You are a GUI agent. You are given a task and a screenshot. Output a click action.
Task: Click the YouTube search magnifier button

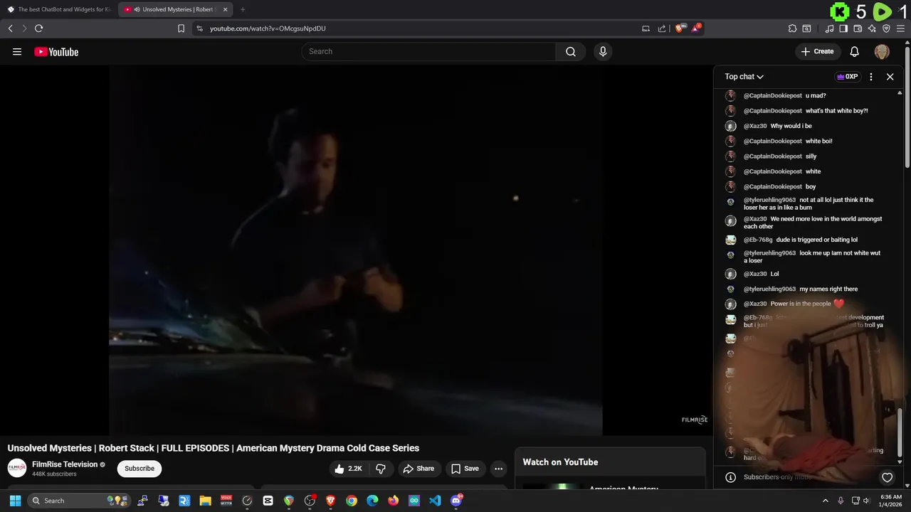(x=571, y=51)
